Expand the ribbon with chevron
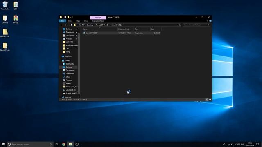Image resolution: width=262 pixels, height=147 pixels. click(x=208, y=21)
